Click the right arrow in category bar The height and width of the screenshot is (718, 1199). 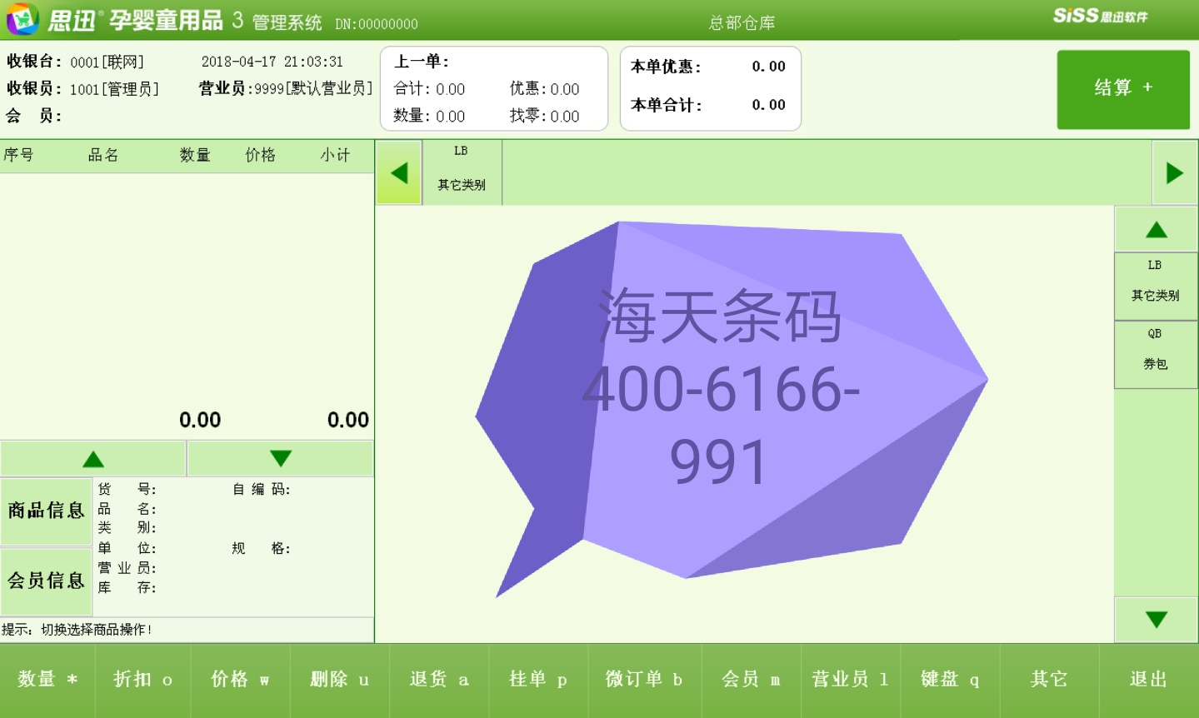click(x=1174, y=173)
